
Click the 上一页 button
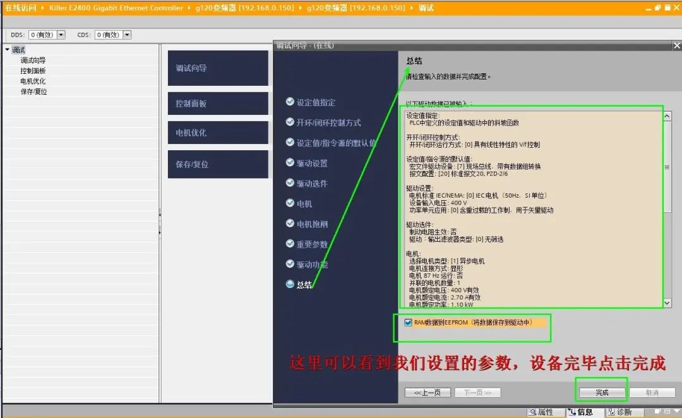tap(428, 393)
